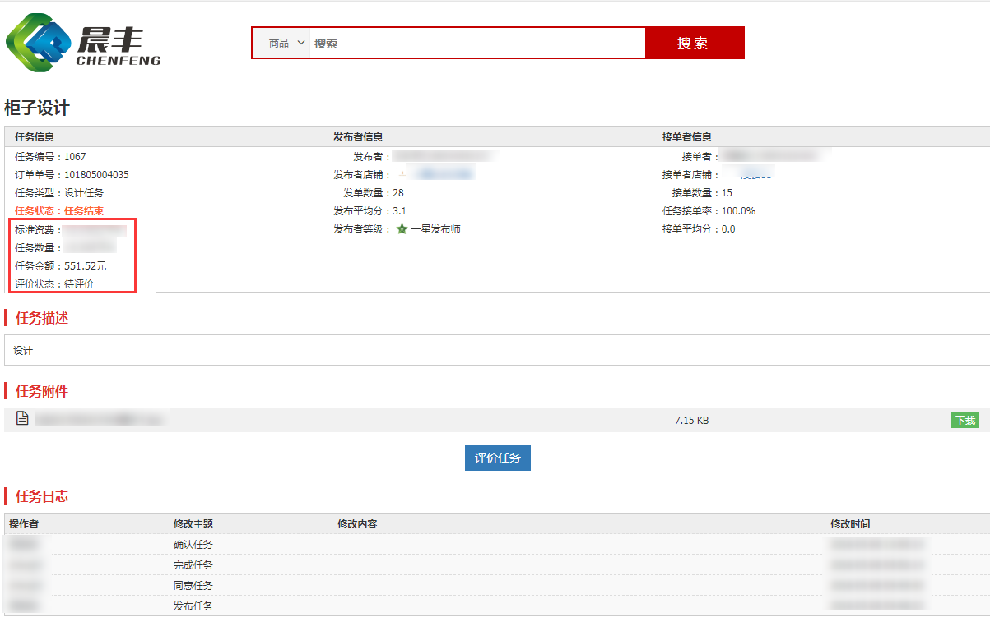This screenshot has width=990, height=622.
Task: Click the green star icon by 一星发布师
Action: pos(402,229)
